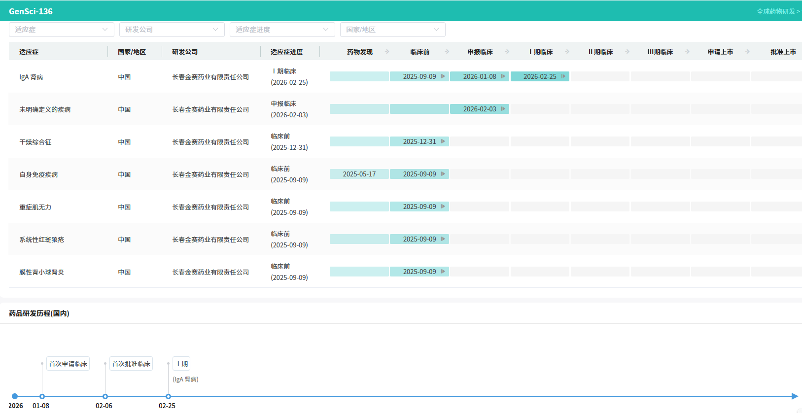Viewport: 802px width, 413px height.
Task: Select the 01-08 timeline marker
Action: click(x=42, y=396)
